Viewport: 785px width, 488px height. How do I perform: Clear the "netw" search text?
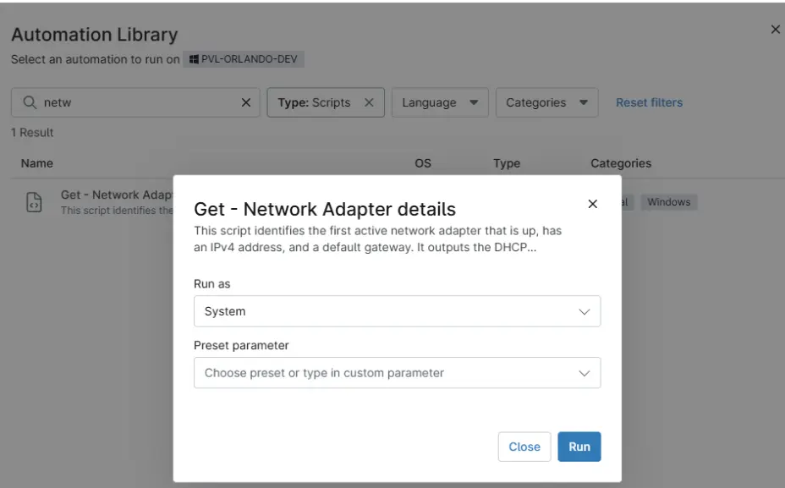245,103
